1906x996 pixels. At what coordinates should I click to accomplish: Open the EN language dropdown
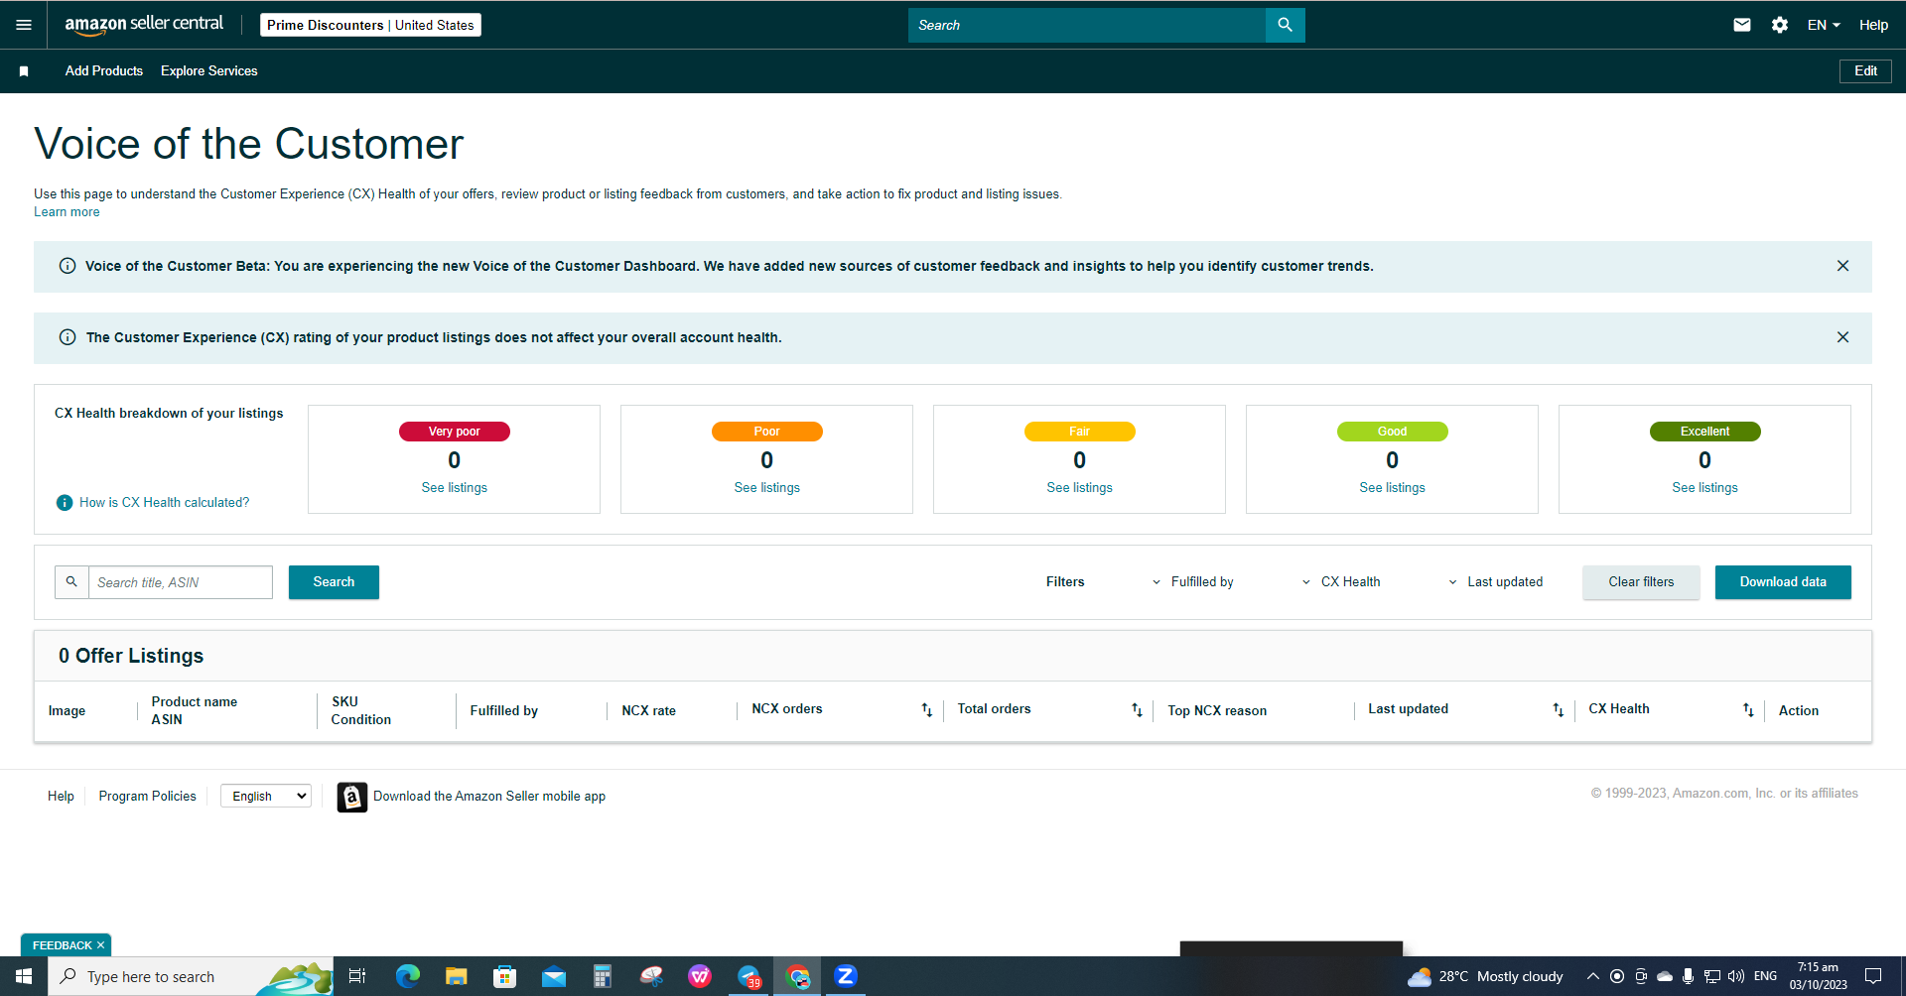pyautogui.click(x=1824, y=25)
